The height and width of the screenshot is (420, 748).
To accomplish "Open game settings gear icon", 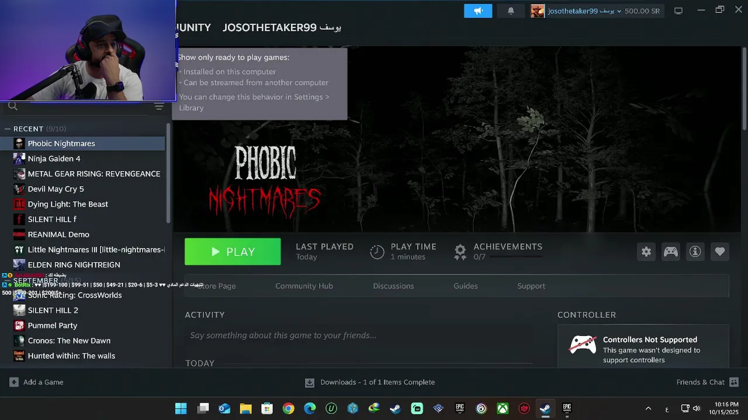I will (646, 251).
